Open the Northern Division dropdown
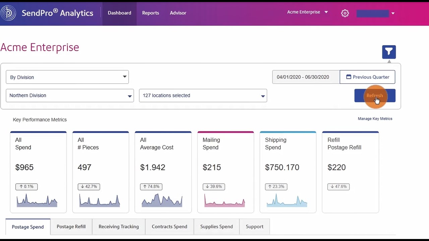Screen dimensions: 429x241 70,95
